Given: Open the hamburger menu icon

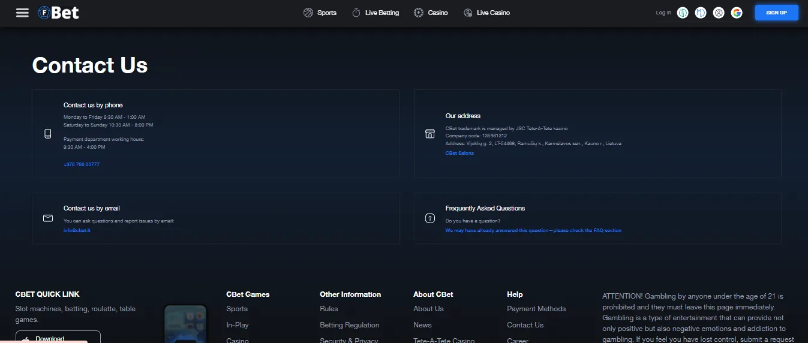Looking at the screenshot, I should click(22, 13).
